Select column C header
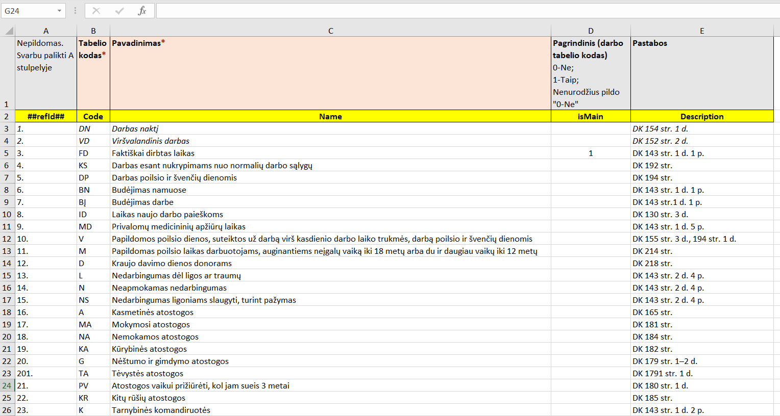This screenshot has height=416, width=780. (330, 31)
